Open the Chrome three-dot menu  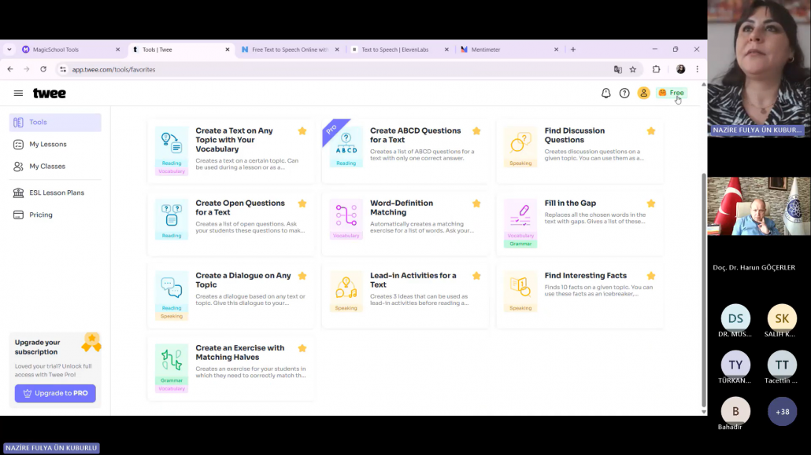coord(697,69)
